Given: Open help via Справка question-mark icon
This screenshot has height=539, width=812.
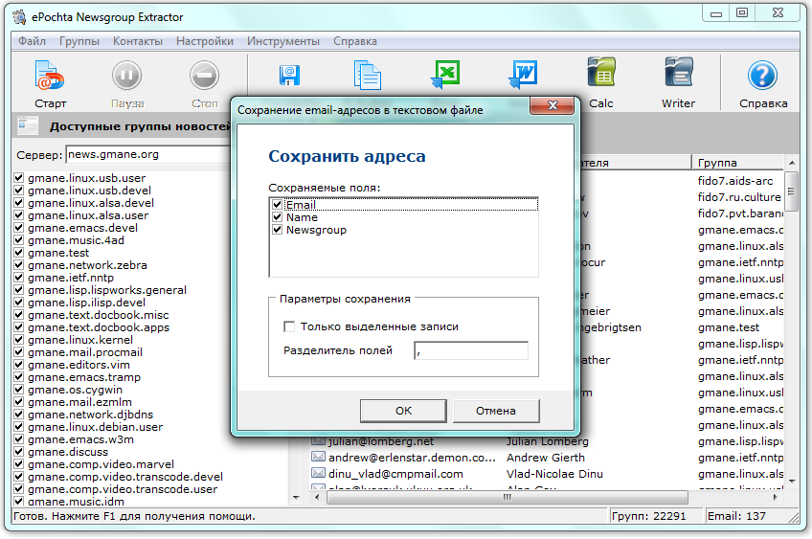Looking at the screenshot, I should pyautogui.click(x=762, y=76).
